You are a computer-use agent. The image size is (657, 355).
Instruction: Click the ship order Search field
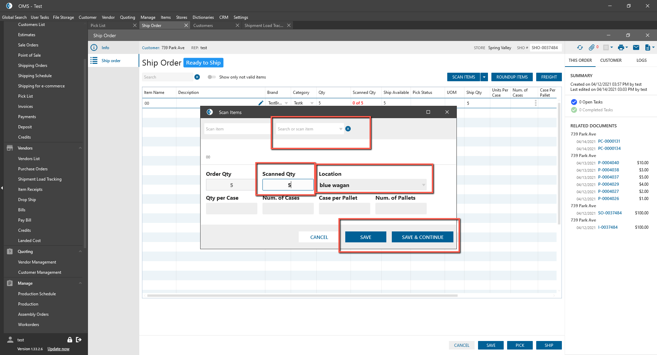(168, 77)
